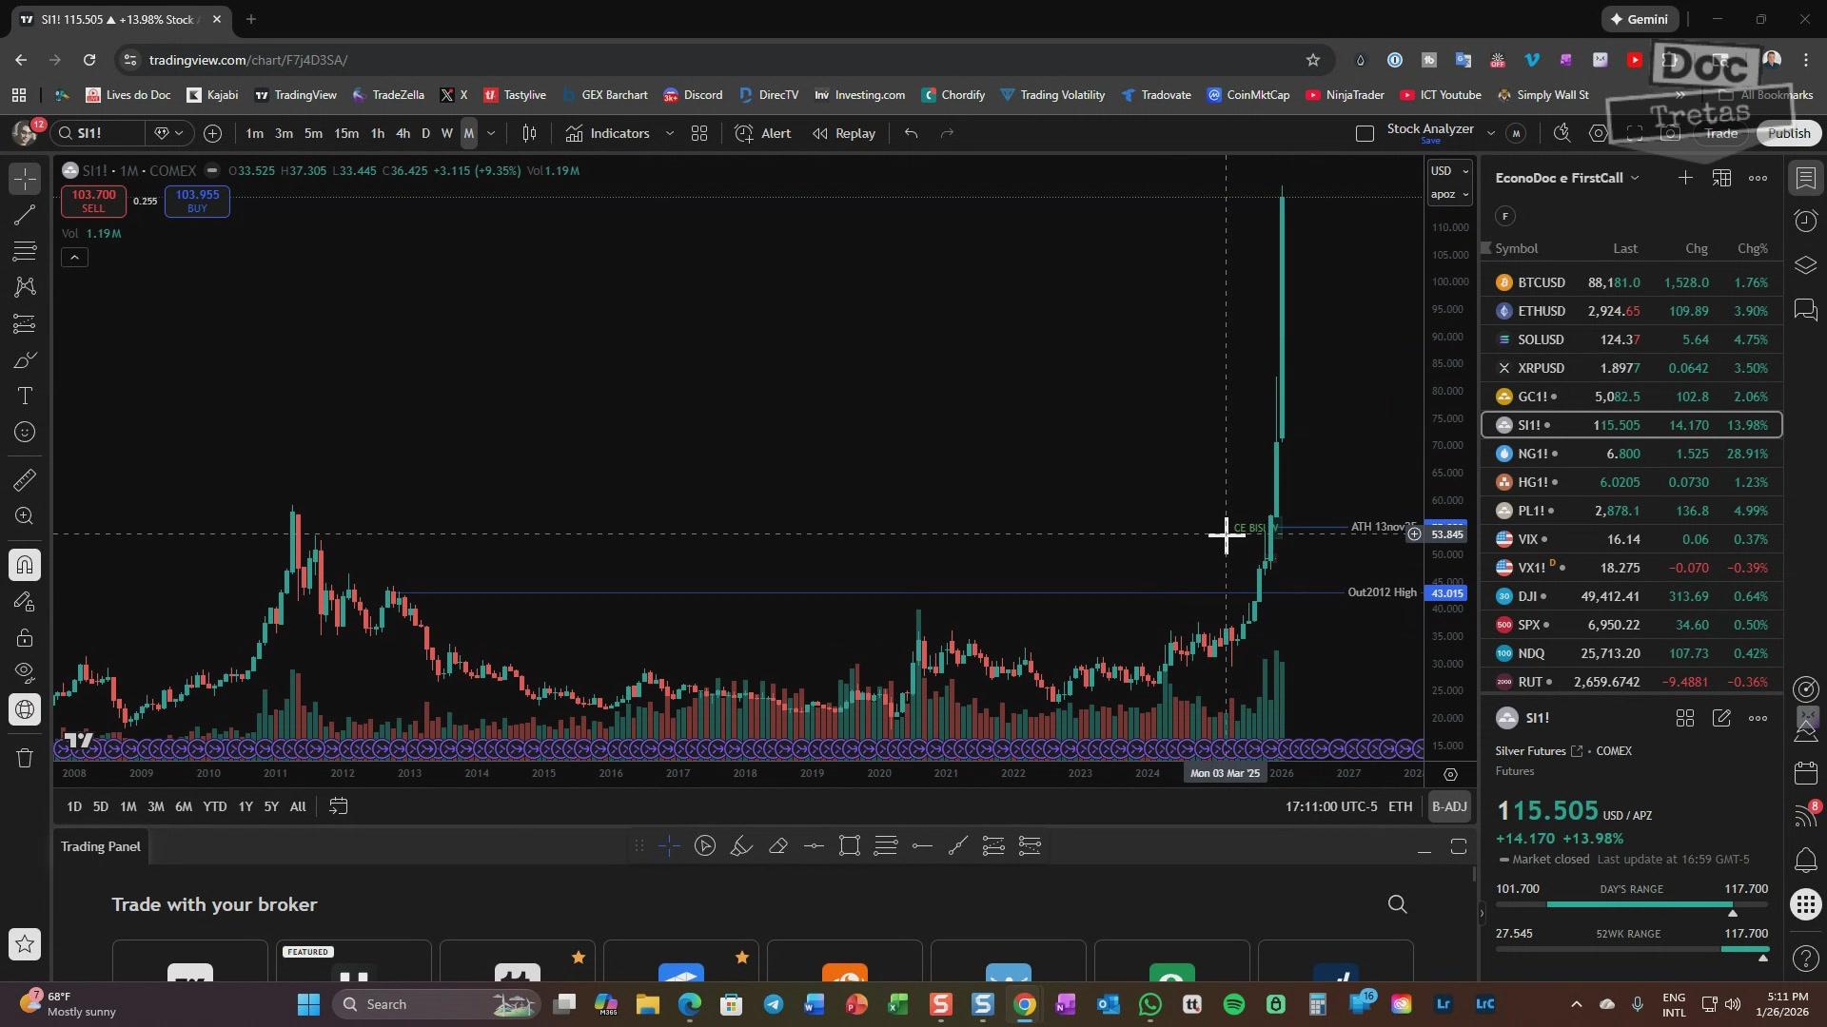
Task: Click the trash remove-objects icon
Action: (x=25, y=758)
